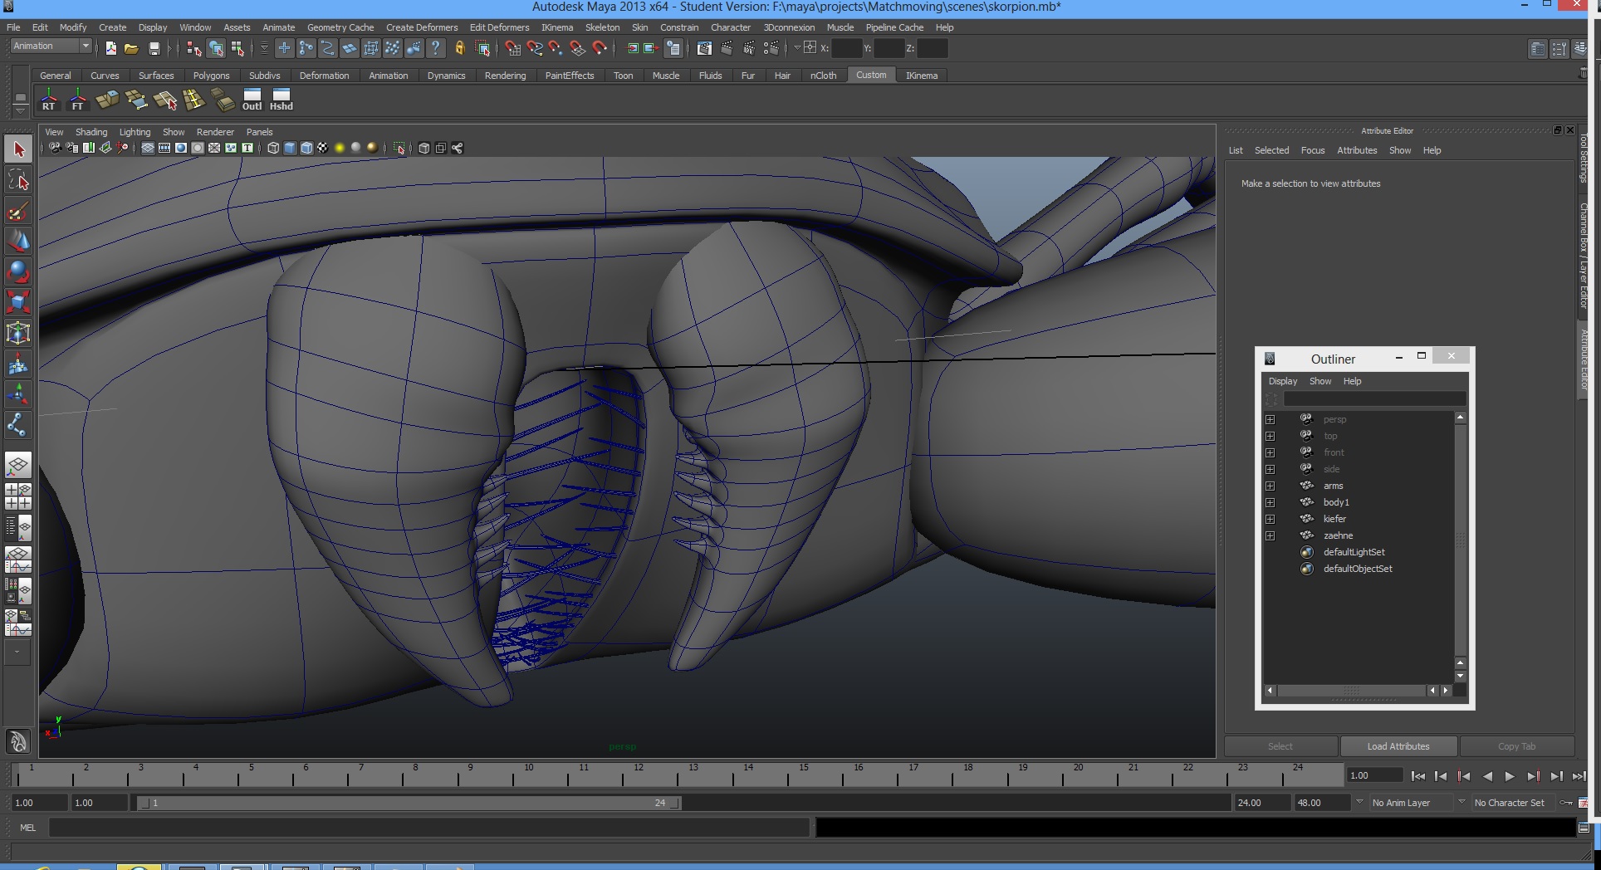Click the save scene disk icon
The height and width of the screenshot is (870, 1601).
pyautogui.click(x=154, y=49)
